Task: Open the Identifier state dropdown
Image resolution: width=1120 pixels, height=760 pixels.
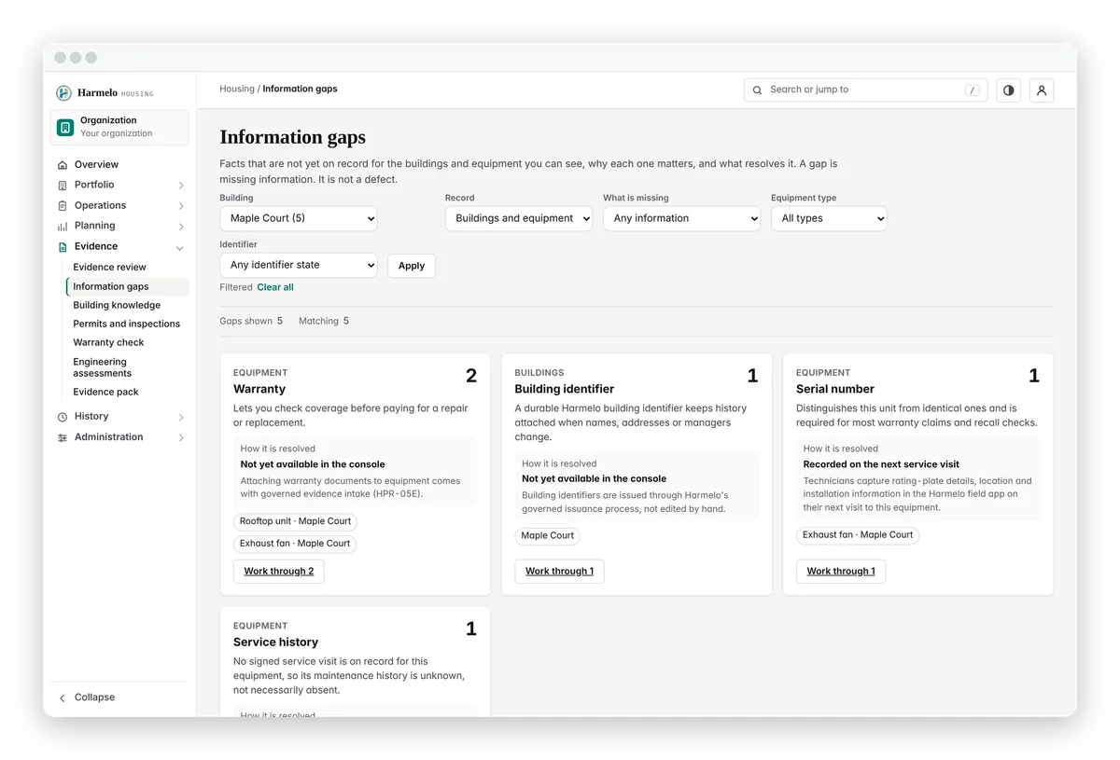Action: click(299, 265)
